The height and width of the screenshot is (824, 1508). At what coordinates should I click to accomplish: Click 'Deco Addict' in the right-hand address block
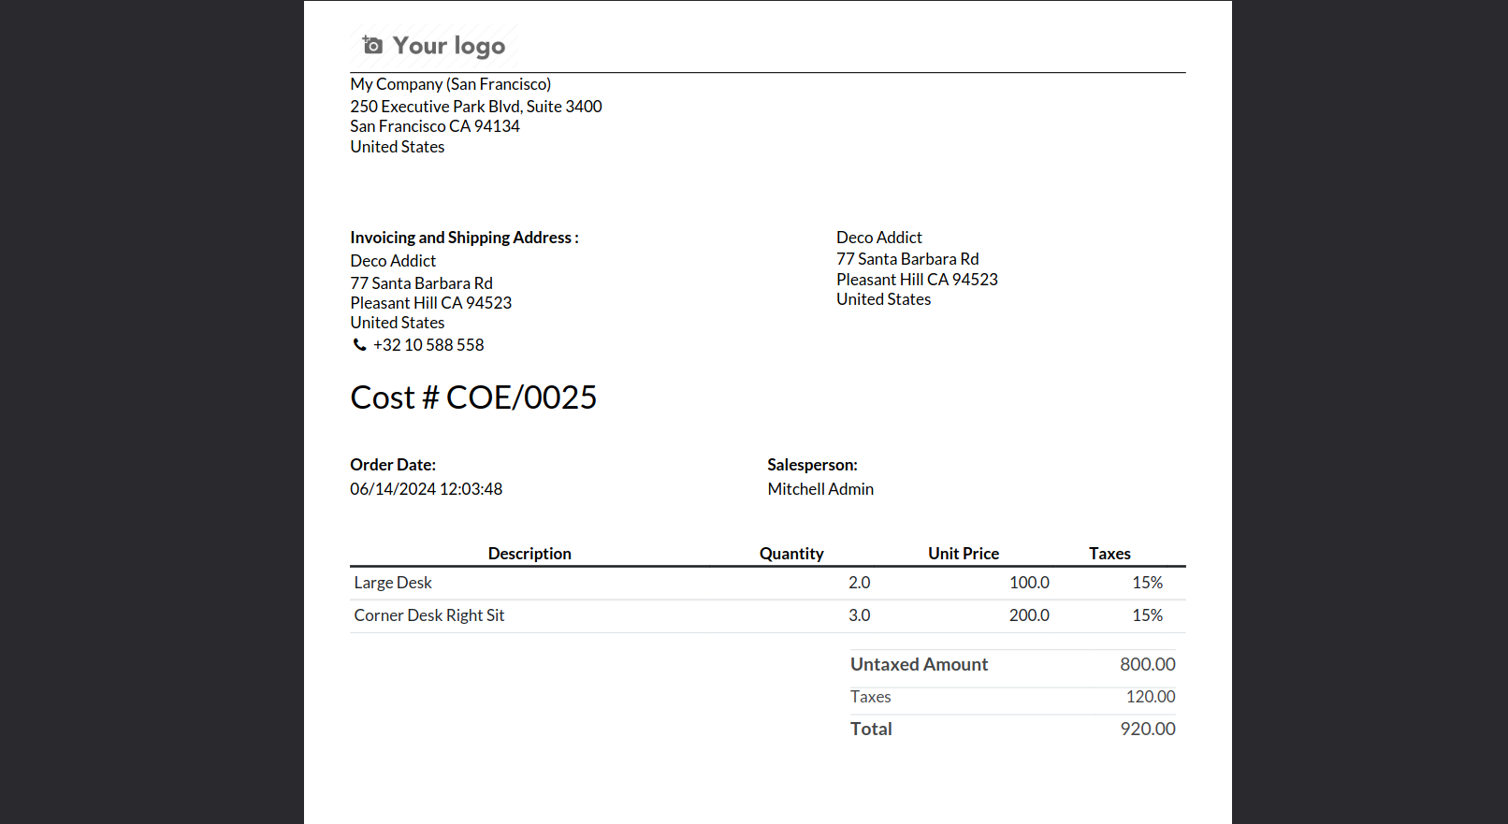879,238
